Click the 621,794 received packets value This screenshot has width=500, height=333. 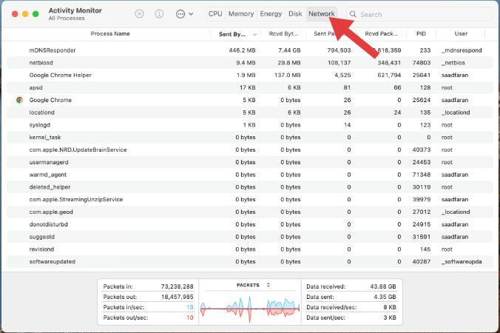(389, 75)
